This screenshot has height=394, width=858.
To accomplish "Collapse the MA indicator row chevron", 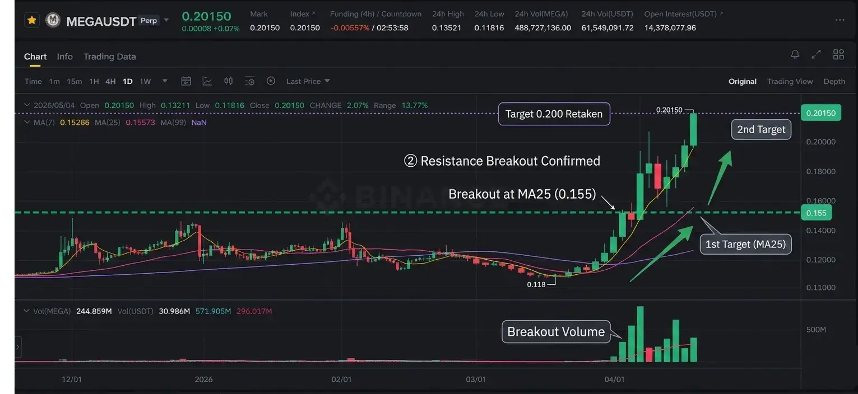I will [x=26, y=122].
